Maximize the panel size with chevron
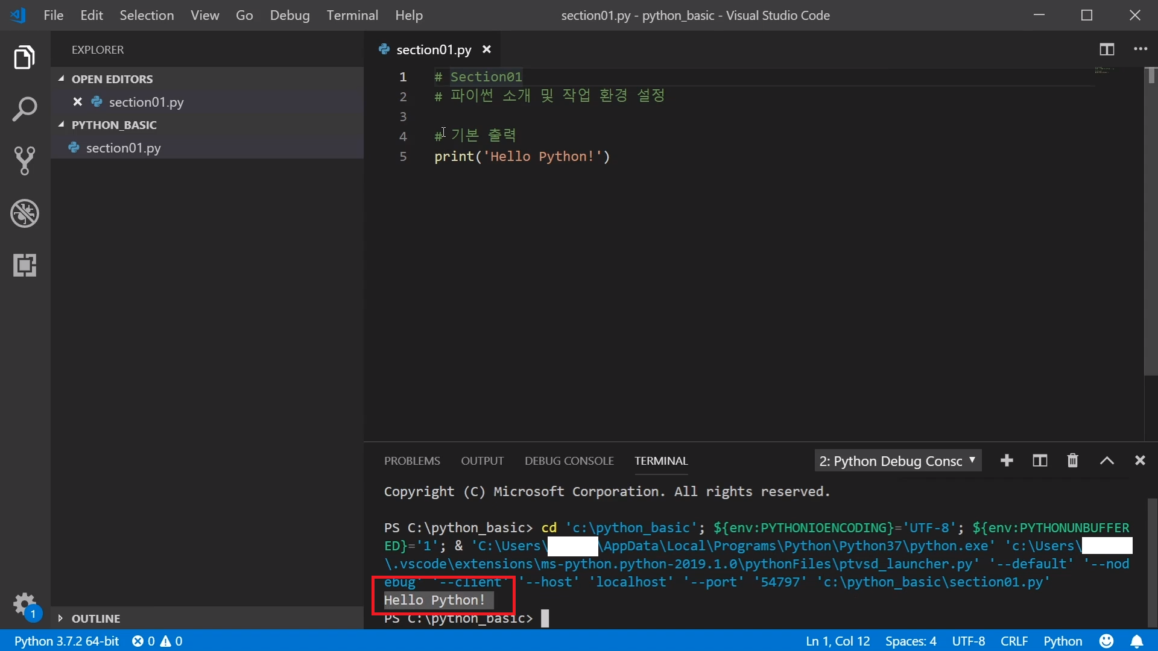 1106,461
